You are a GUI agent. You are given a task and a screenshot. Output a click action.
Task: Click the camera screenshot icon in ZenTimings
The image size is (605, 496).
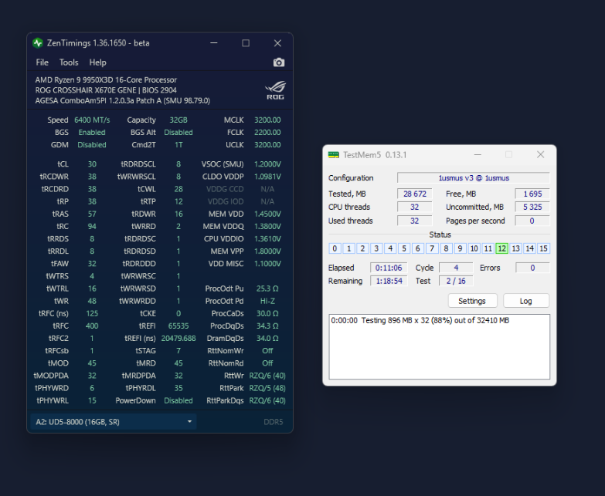pyautogui.click(x=279, y=62)
